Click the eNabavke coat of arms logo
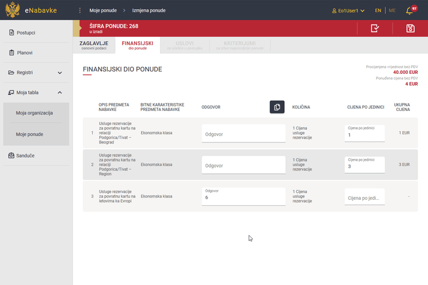 [x=11, y=10]
